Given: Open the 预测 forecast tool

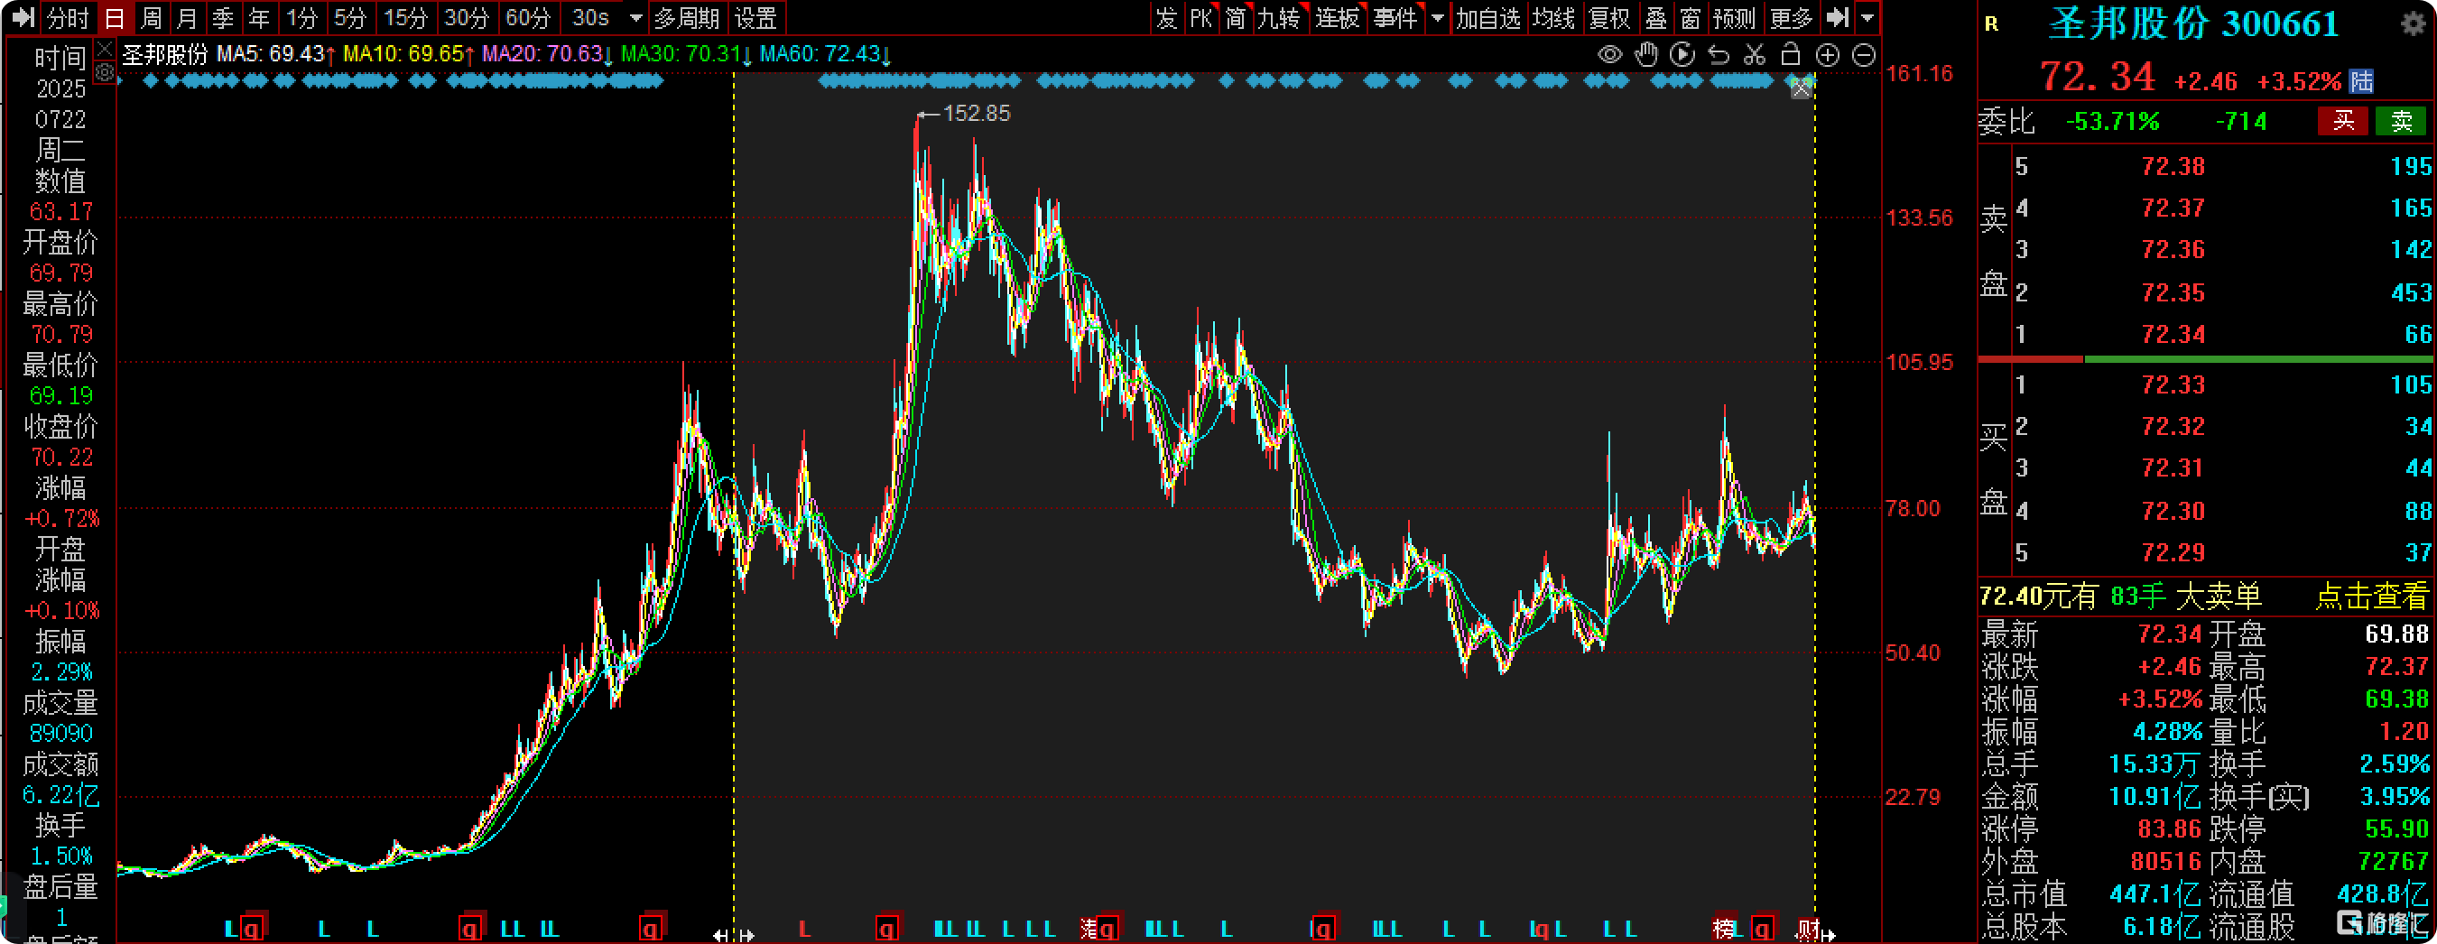Looking at the screenshot, I should pos(1734,17).
